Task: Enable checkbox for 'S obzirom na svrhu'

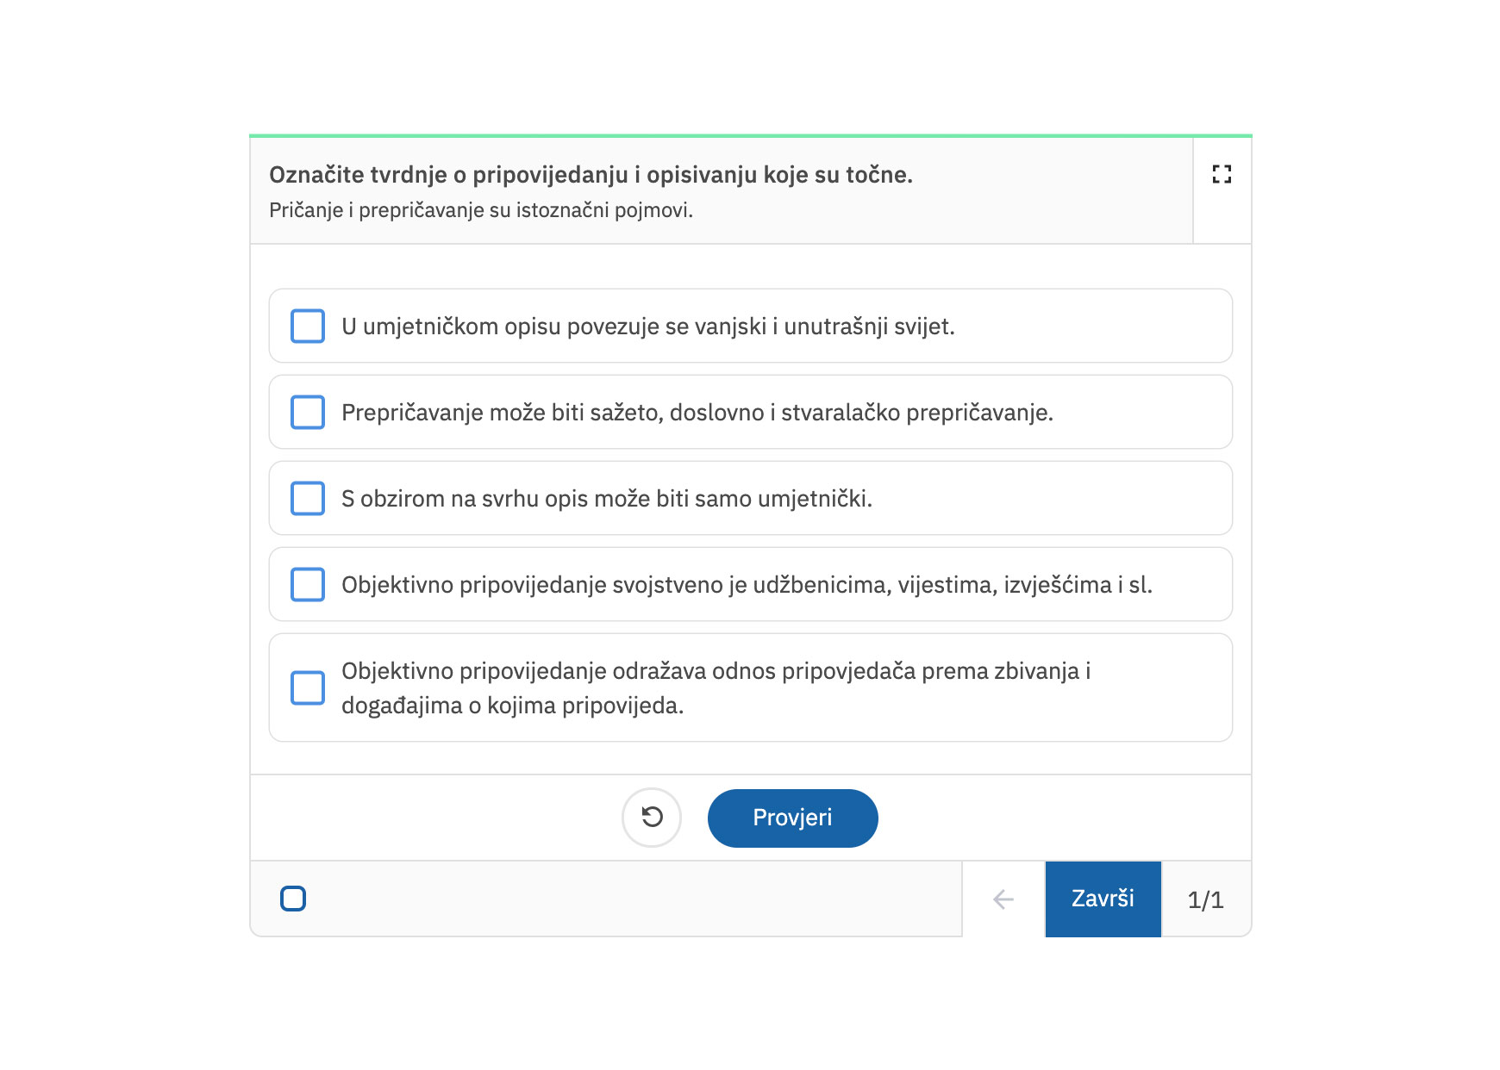Action: (x=308, y=499)
